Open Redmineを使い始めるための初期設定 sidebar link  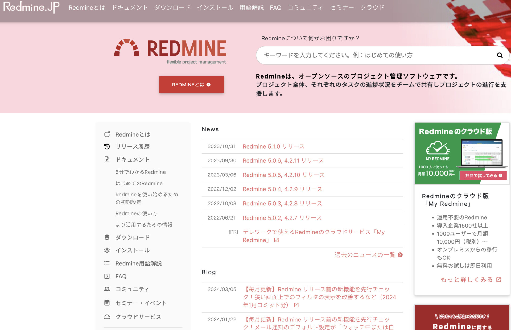point(147,198)
